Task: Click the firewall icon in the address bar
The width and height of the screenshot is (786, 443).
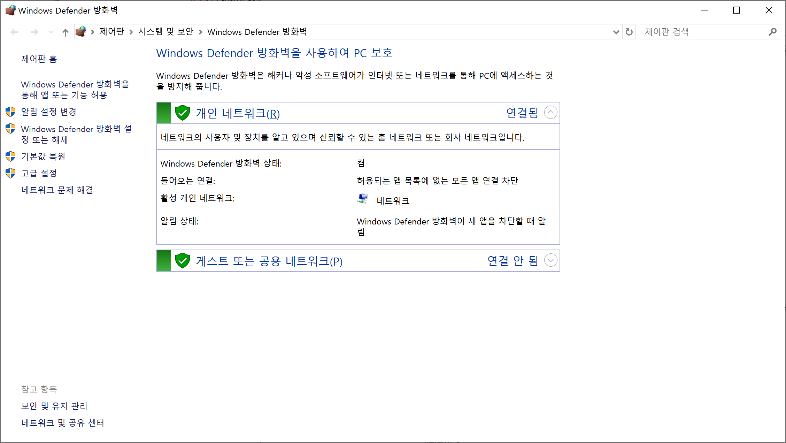Action: pyautogui.click(x=81, y=32)
